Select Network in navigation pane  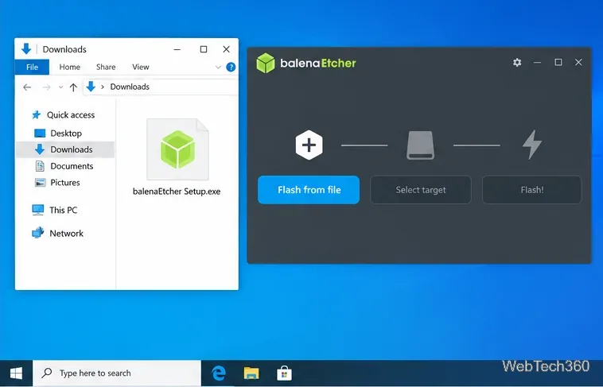pyautogui.click(x=58, y=234)
